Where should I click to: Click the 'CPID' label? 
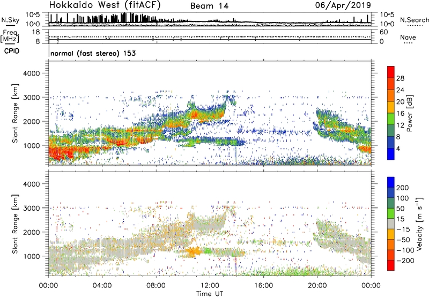point(12,51)
